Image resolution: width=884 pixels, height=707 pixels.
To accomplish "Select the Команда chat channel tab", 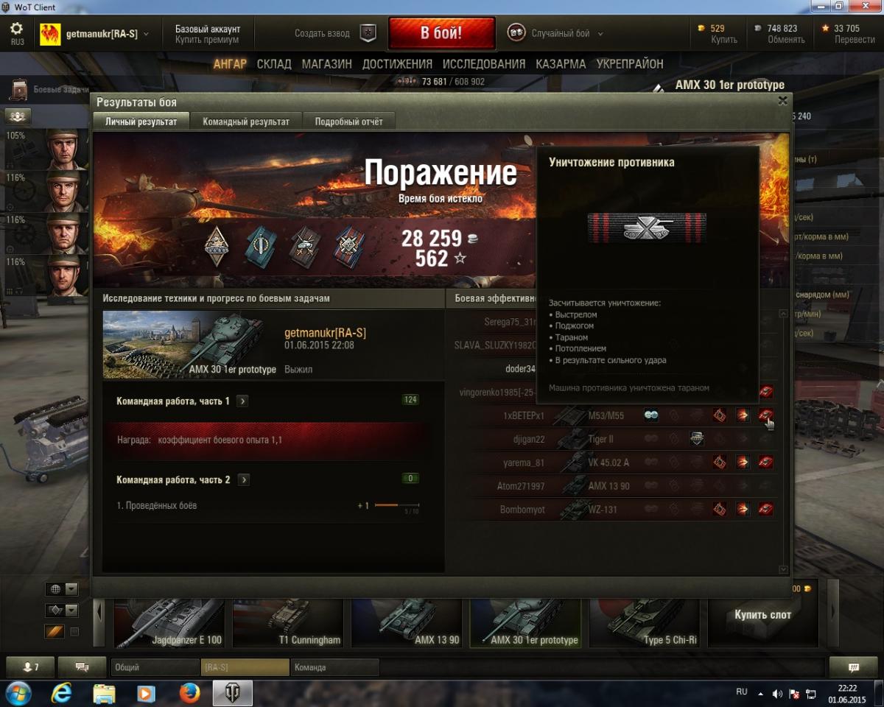I will [x=334, y=667].
